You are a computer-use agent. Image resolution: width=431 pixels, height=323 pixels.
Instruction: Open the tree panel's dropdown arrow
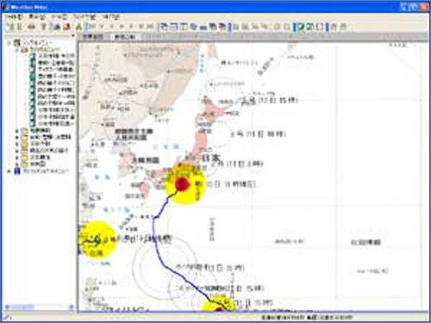point(73,35)
